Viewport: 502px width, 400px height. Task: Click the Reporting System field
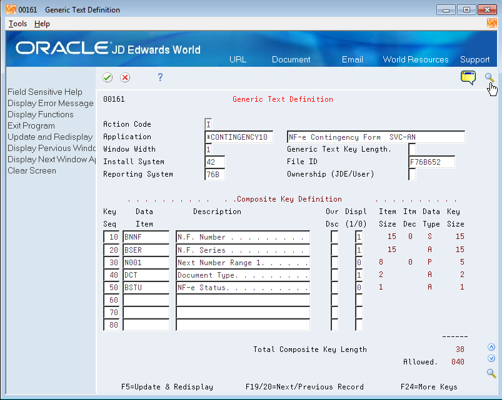tap(214, 175)
